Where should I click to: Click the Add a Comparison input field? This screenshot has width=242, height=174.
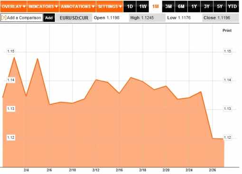pos(22,18)
